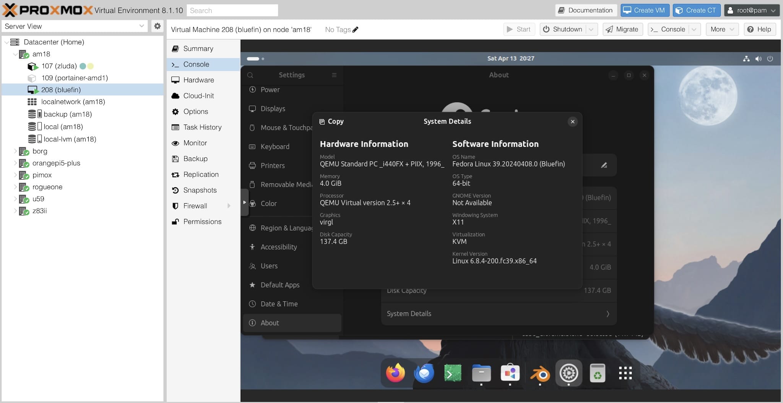Click the power icon in GNOME top bar
Image resolution: width=783 pixels, height=403 pixels.
point(770,58)
